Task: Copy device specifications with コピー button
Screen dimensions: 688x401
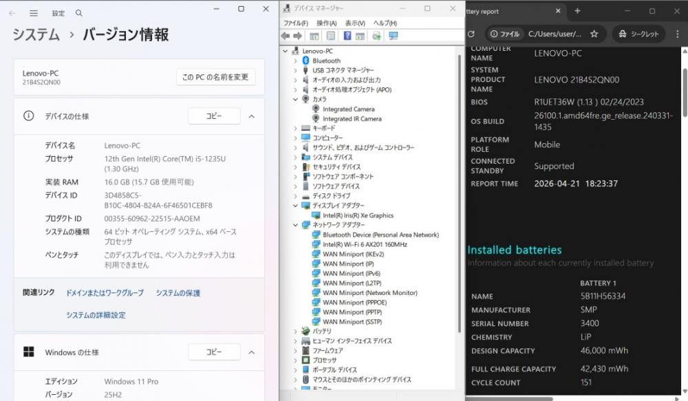Action: click(214, 116)
